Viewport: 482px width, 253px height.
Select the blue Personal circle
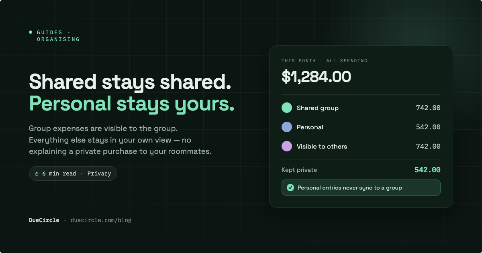287,127
